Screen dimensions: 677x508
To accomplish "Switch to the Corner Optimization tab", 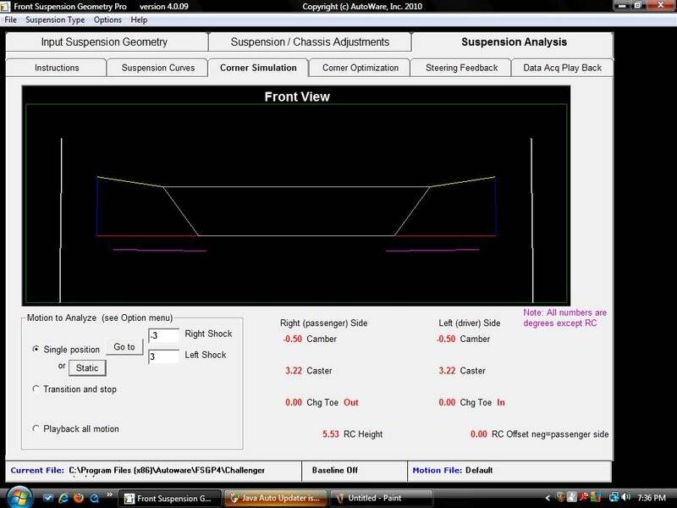I will 360,68.
